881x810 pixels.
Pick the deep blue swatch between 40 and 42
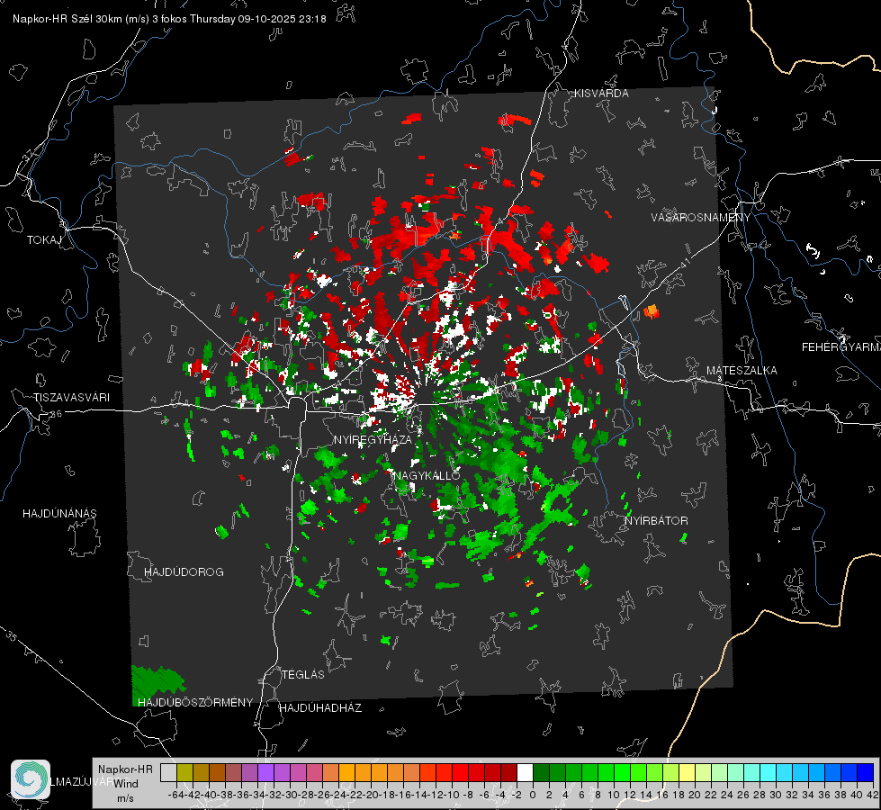[x=865, y=772]
